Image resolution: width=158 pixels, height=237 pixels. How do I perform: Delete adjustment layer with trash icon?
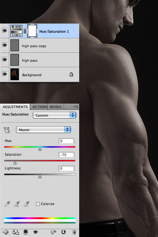[x=74, y=232]
